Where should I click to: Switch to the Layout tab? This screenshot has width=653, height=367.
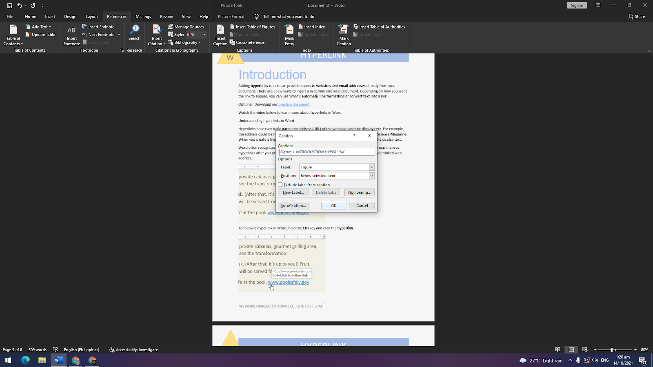tap(91, 17)
